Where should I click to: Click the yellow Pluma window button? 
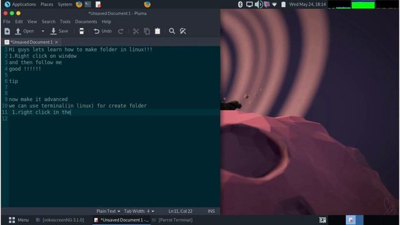point(18,13)
